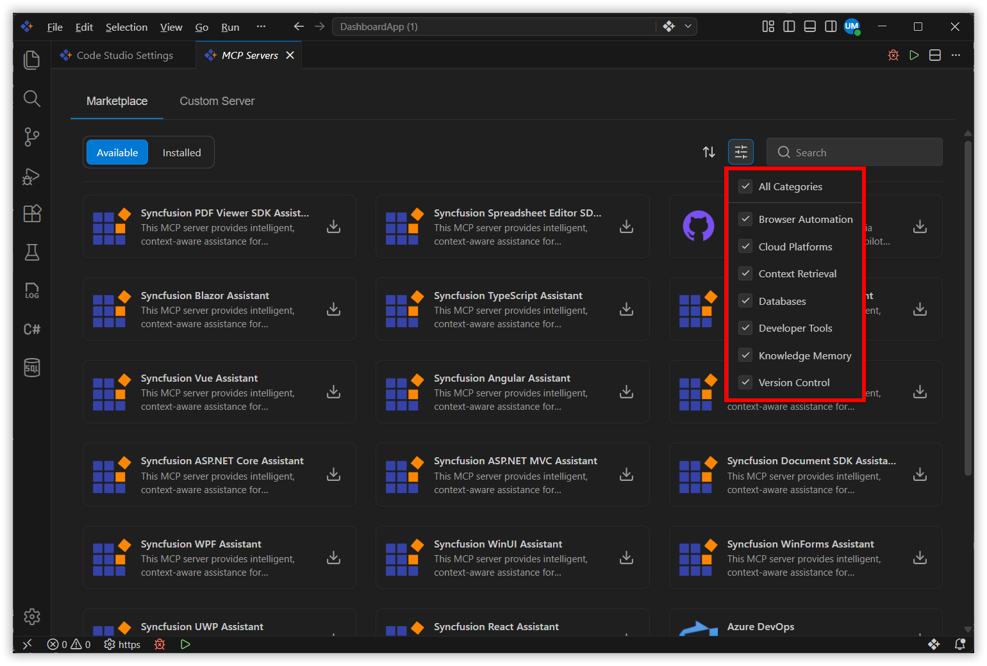Viewport: 987px width, 666px height.
Task: Open notifications bell in the status bar
Action: (x=960, y=644)
